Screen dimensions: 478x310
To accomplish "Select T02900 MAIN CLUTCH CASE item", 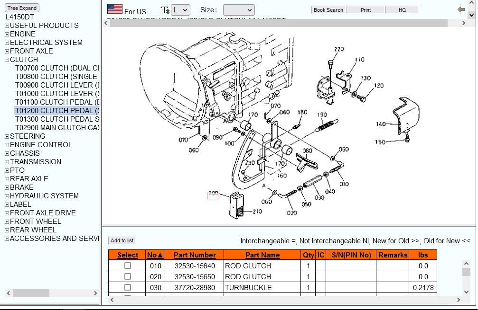I will [x=57, y=128].
